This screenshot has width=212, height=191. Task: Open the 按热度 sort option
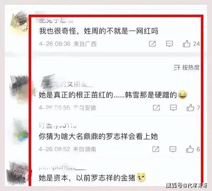click(x=191, y=67)
